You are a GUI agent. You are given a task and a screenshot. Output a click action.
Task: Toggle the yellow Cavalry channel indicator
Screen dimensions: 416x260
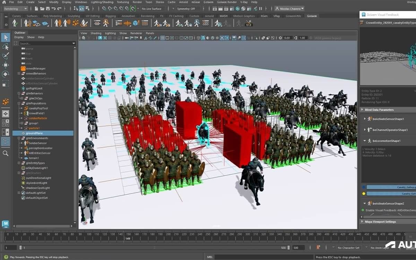364,193
